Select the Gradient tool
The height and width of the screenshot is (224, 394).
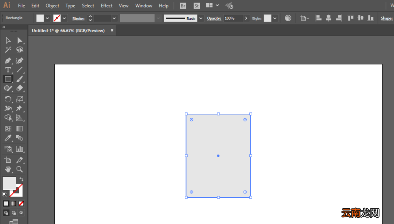click(x=20, y=129)
